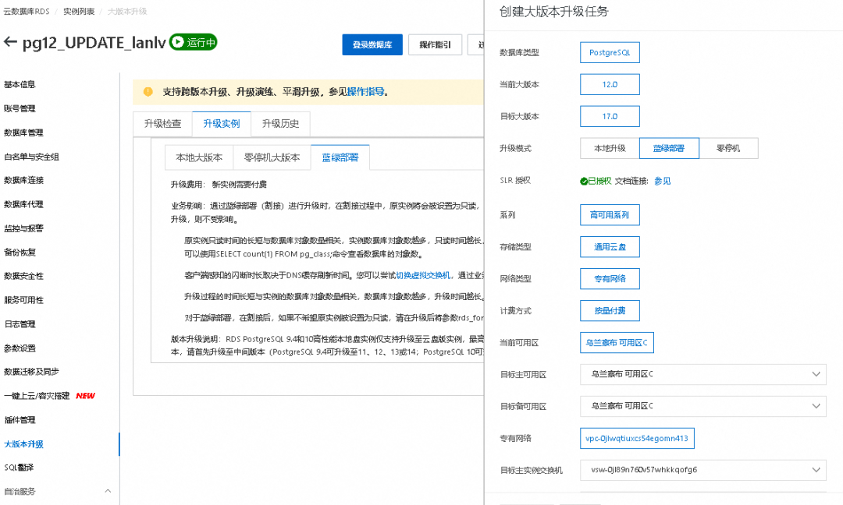The width and height of the screenshot is (843, 505).
Task: Select 零停机 upgrade mode
Action: 728,148
